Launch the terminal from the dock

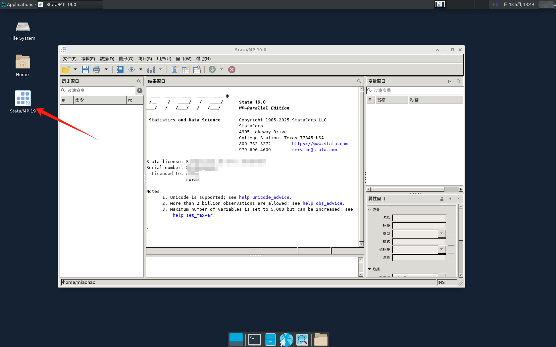(255, 340)
